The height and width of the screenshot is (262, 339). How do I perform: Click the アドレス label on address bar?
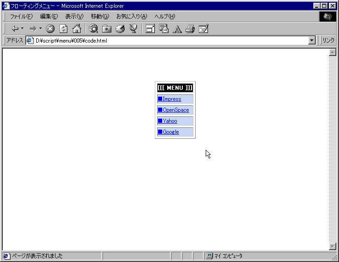click(x=15, y=40)
